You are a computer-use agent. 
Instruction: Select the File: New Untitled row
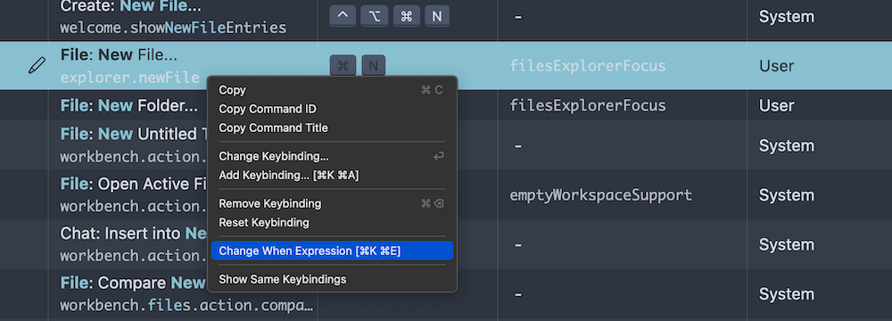(446, 144)
